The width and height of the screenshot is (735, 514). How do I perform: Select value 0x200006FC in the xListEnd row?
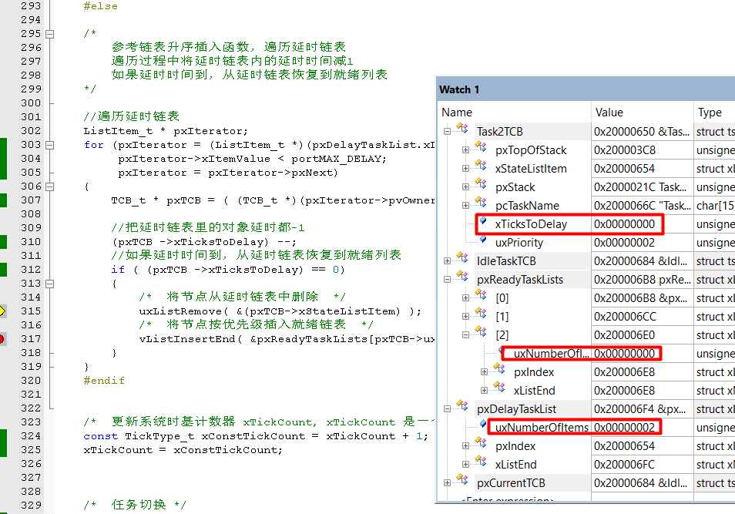tap(624, 464)
